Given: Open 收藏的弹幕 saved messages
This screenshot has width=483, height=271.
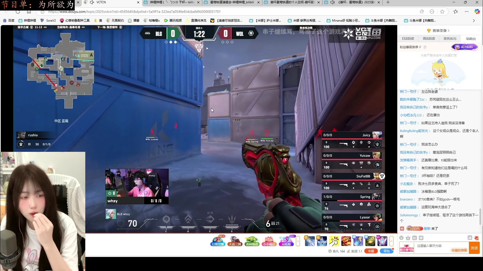Looking at the screenshot, I should tap(459, 250).
